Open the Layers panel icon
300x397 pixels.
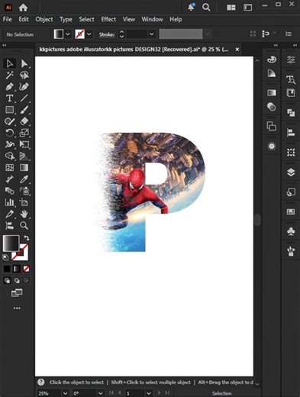pos(291,173)
